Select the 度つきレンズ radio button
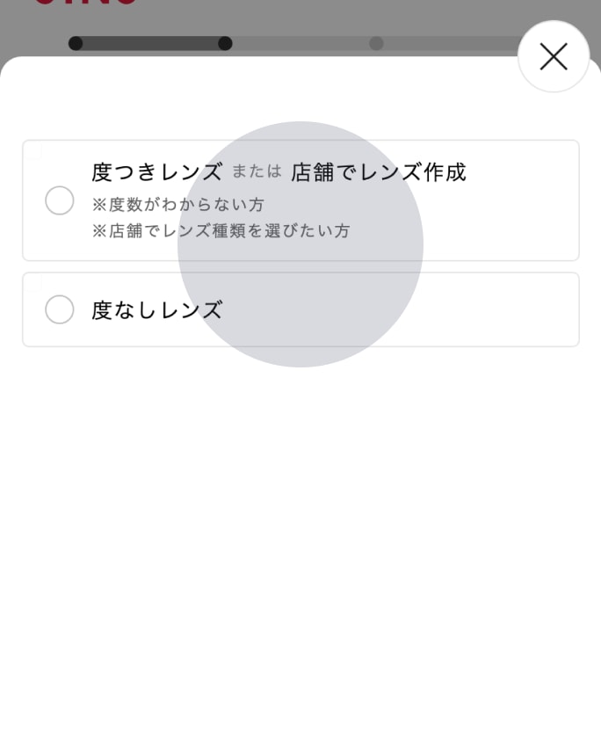Image resolution: width=601 pixels, height=756 pixels. (x=60, y=200)
